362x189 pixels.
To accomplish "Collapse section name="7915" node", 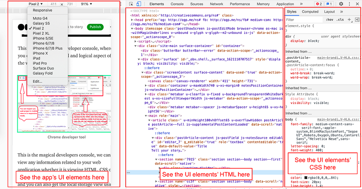I will pyautogui.click(x=156, y=160).
